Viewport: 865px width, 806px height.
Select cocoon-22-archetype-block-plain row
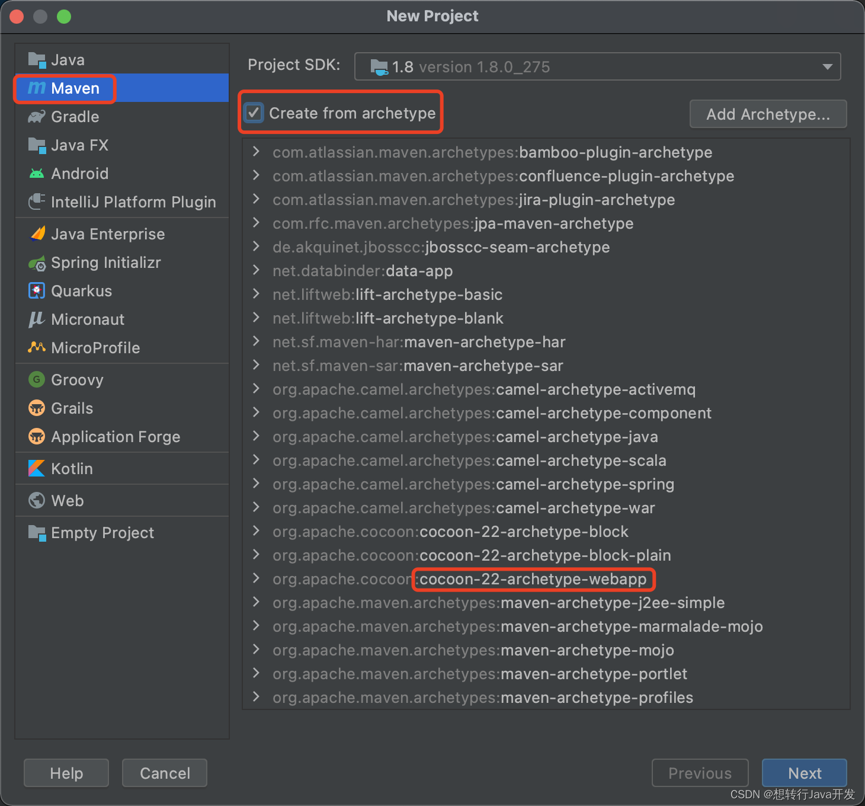(546, 555)
